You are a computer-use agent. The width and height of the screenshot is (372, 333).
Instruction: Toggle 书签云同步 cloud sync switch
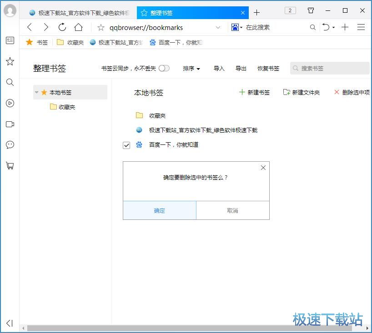164,68
